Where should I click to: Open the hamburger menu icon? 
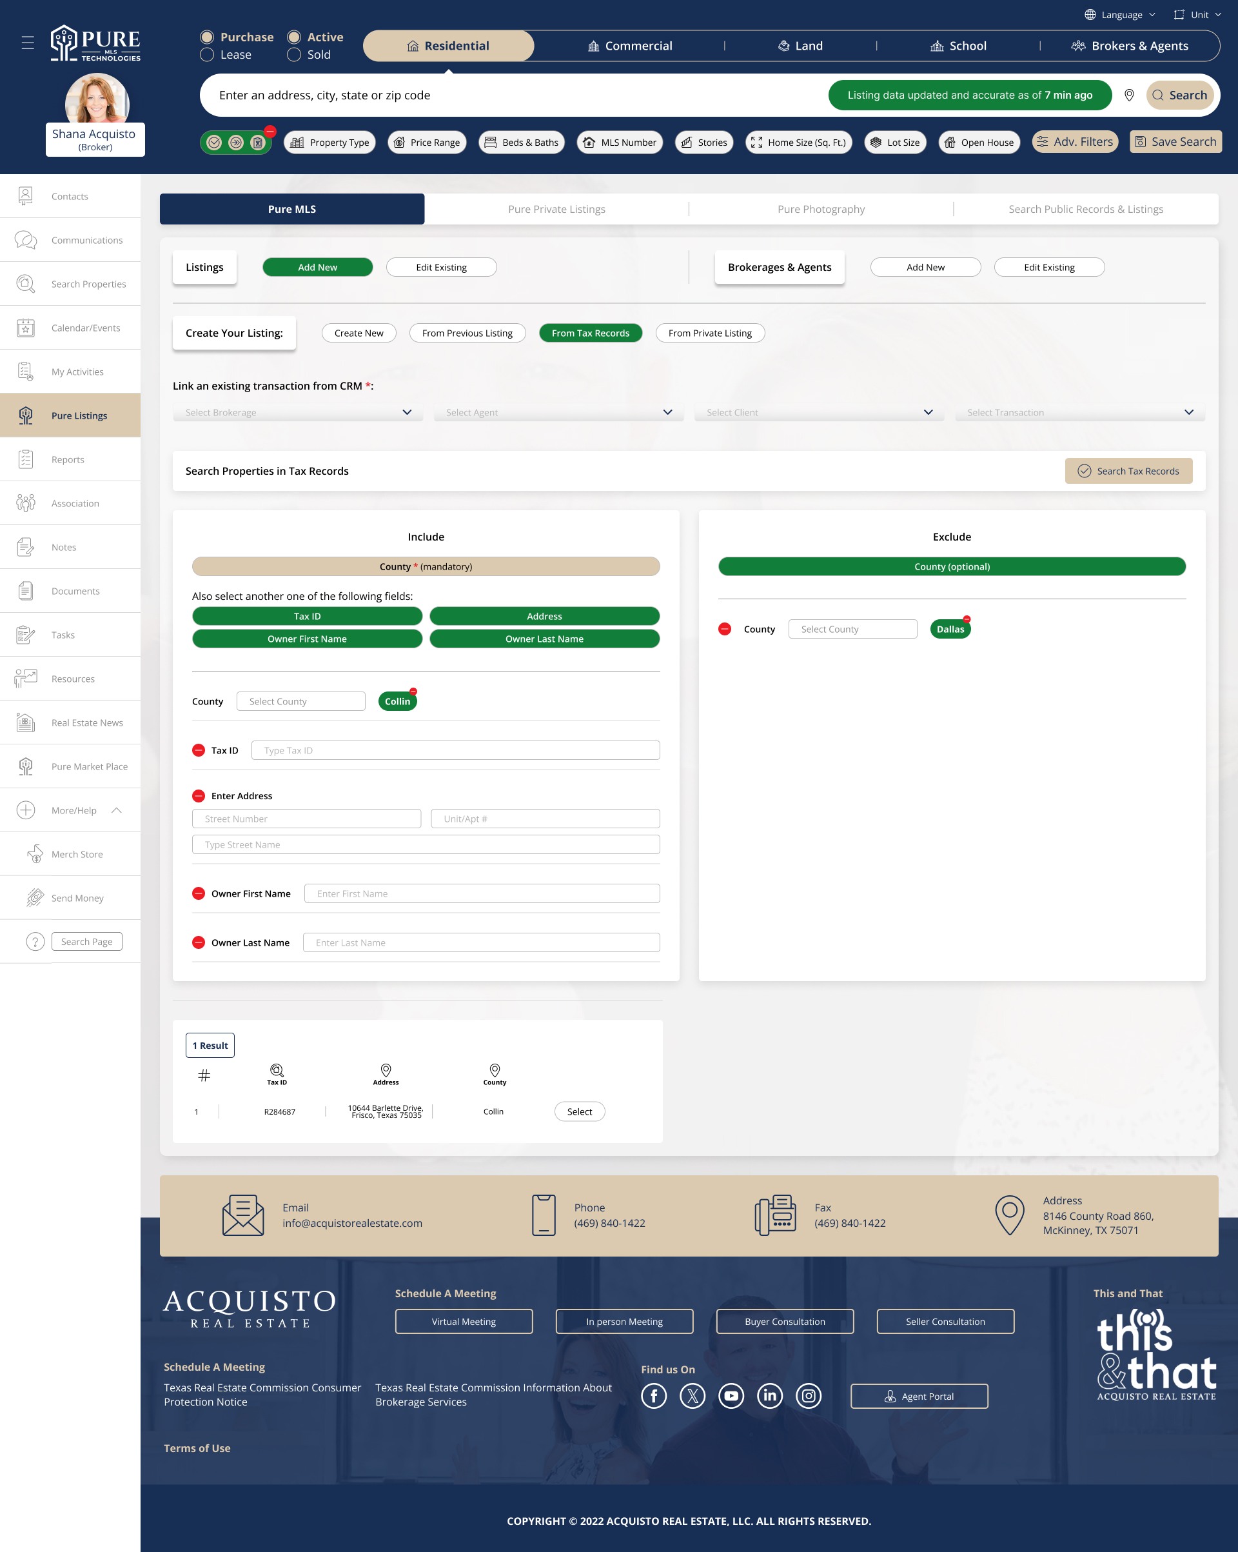pos(28,43)
